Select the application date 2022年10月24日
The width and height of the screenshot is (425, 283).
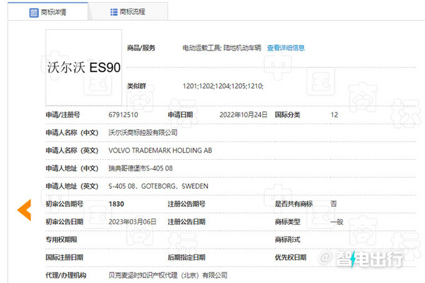click(243, 115)
